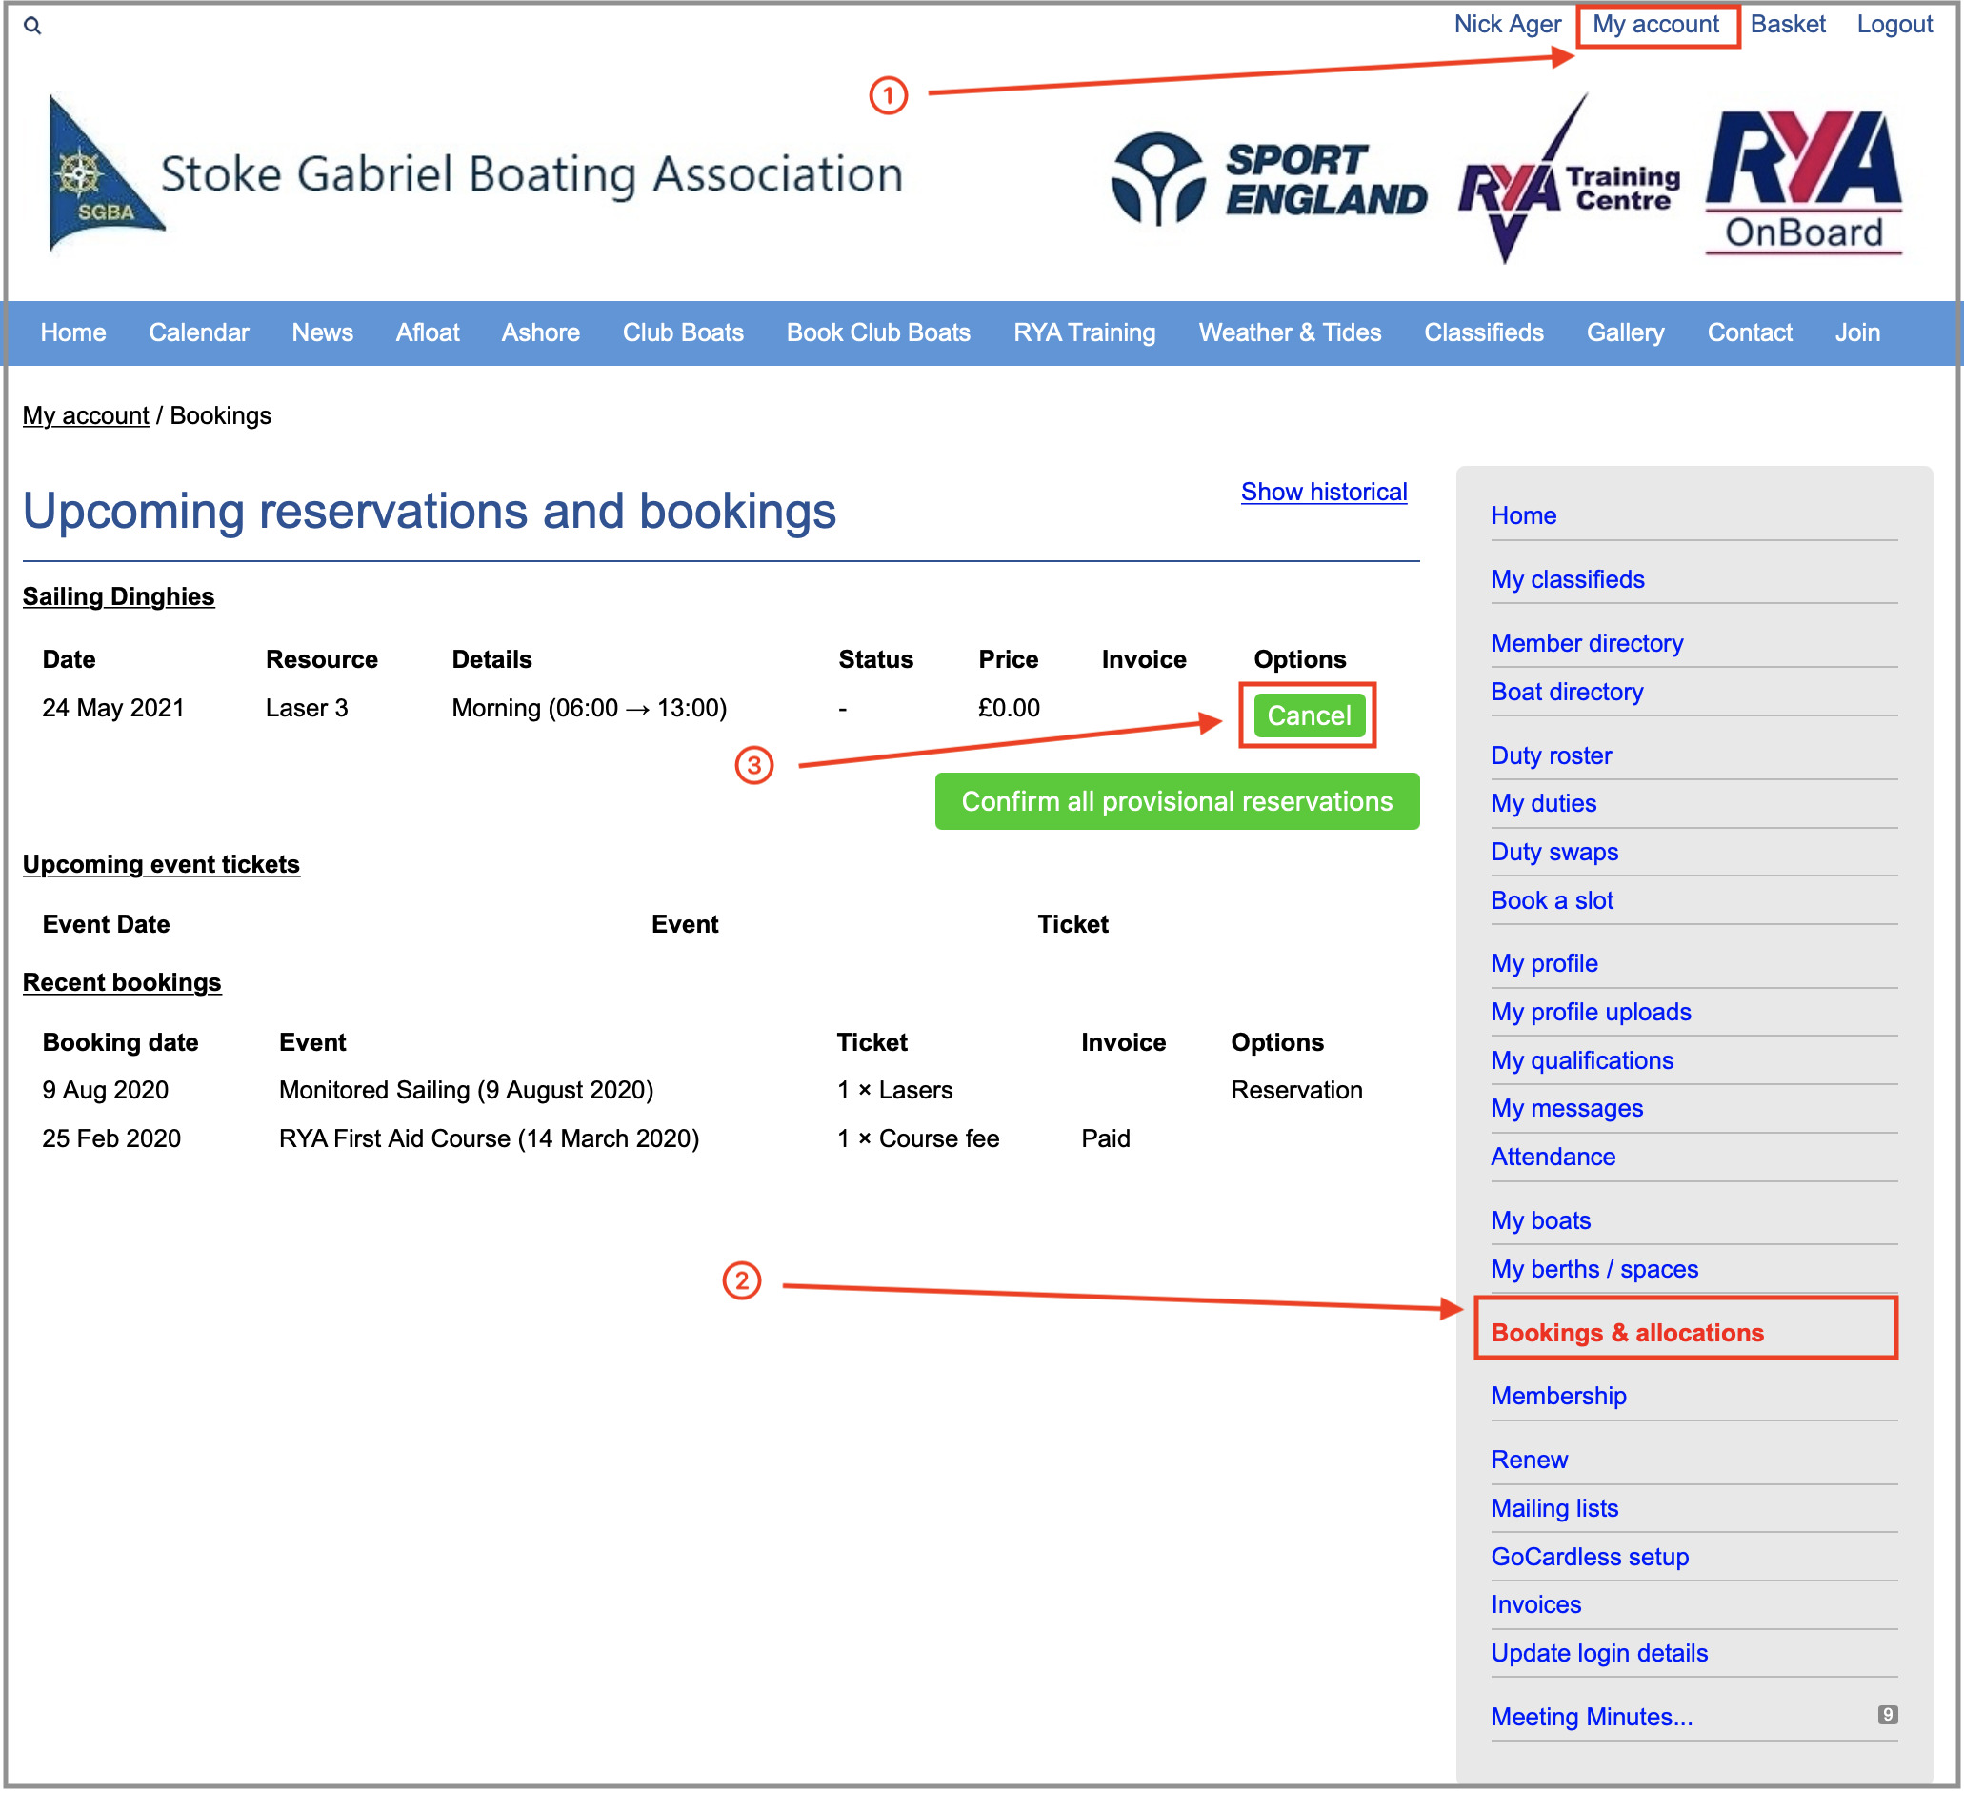The height and width of the screenshot is (1793, 1964).
Task: Click the RYA Training Centre logo
Action: coord(1569,178)
